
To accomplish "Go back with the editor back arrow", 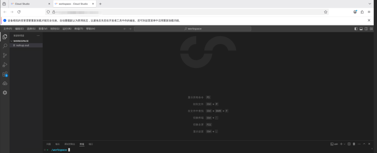I will pos(125,29).
